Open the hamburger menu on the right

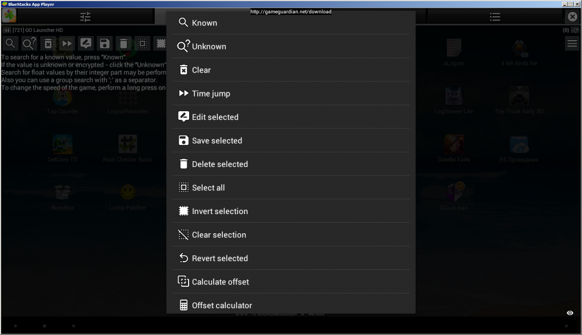572,44
